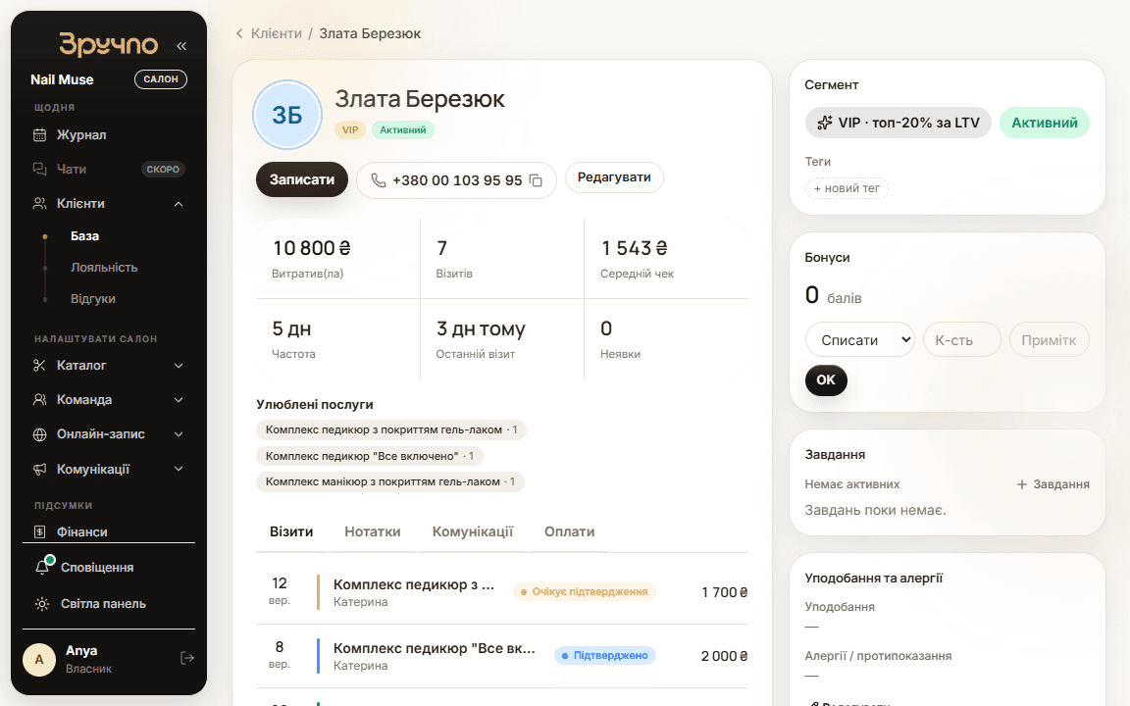Switch to the Нотатки tab
This screenshot has width=1130, height=706.
pyautogui.click(x=372, y=531)
